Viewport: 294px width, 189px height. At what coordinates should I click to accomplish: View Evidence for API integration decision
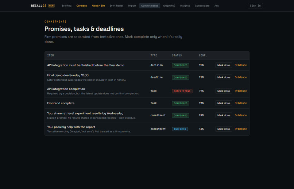coord(241,65)
